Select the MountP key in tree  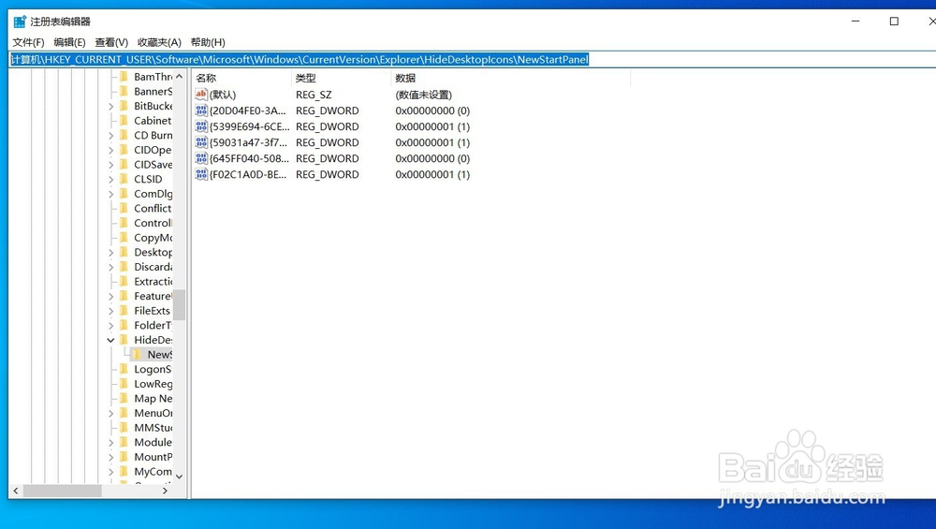click(x=153, y=457)
